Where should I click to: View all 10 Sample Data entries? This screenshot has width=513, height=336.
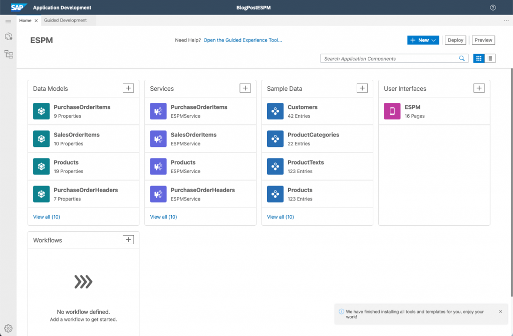click(x=281, y=217)
